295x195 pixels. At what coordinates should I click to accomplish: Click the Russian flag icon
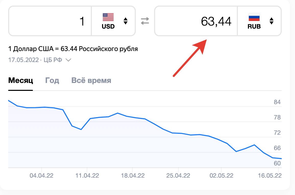click(254, 17)
